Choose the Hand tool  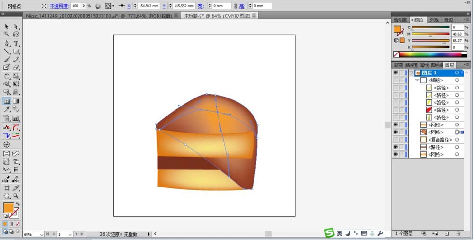[7, 196]
